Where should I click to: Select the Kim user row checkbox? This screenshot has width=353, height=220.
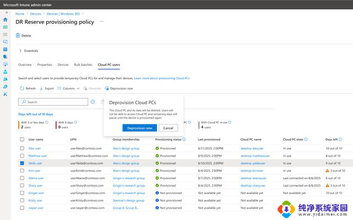[x=22, y=170]
